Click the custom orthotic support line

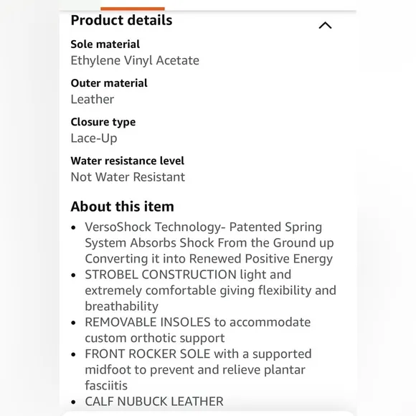pos(155,339)
